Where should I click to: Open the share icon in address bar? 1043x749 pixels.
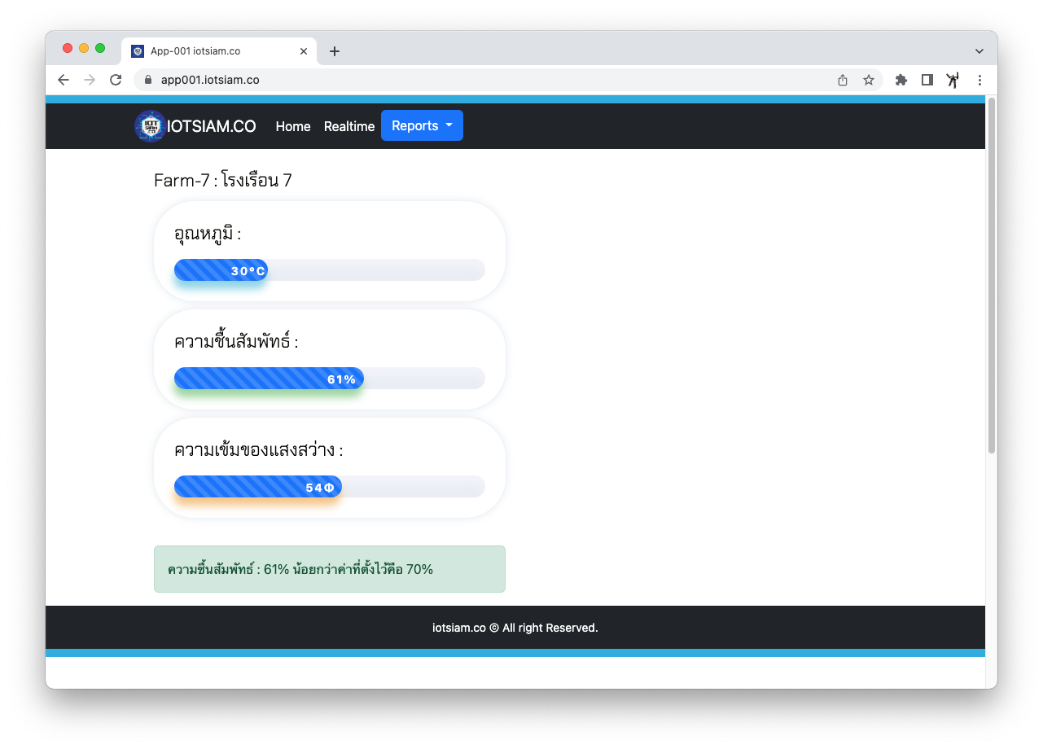(x=843, y=80)
